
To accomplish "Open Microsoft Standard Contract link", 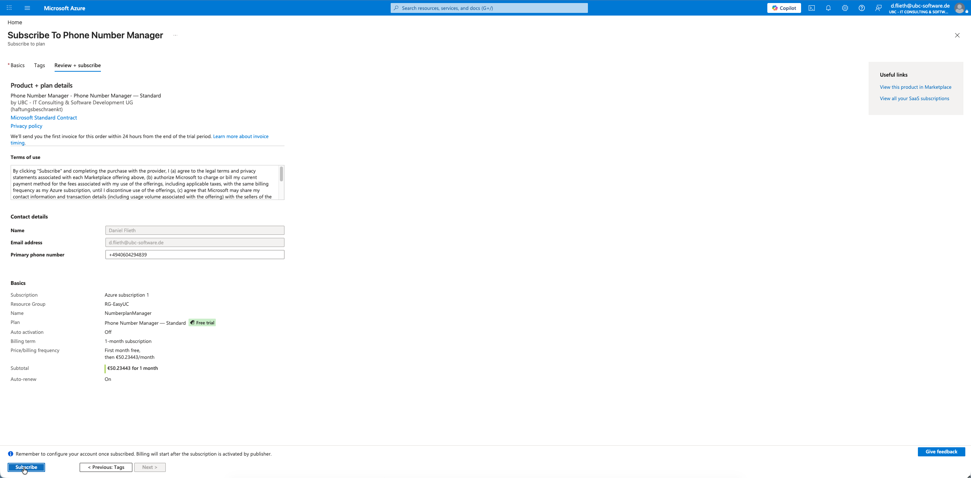I will click(44, 118).
